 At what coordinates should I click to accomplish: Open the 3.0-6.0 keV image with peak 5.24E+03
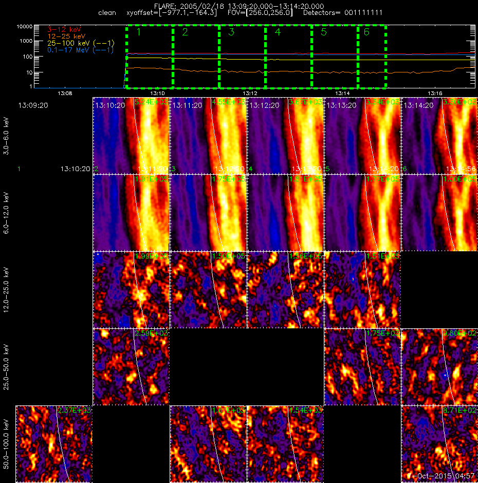click(131, 136)
